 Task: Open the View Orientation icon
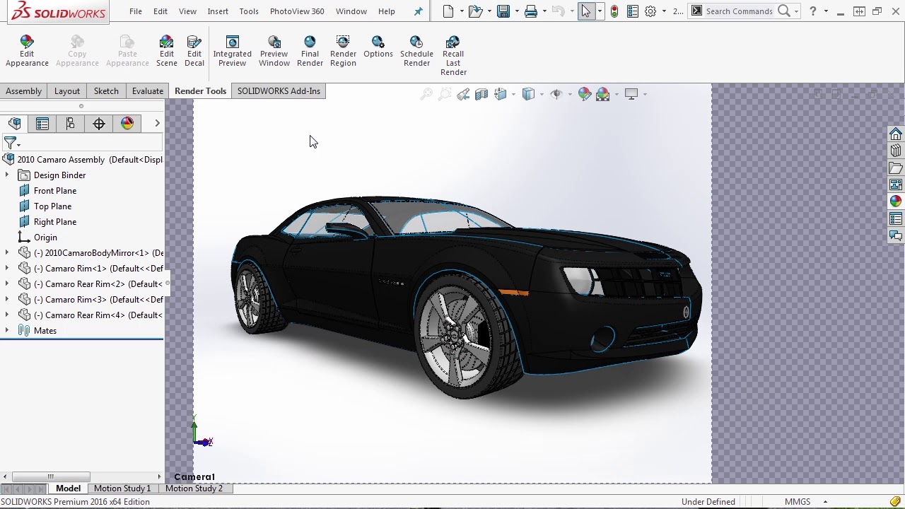(x=501, y=94)
